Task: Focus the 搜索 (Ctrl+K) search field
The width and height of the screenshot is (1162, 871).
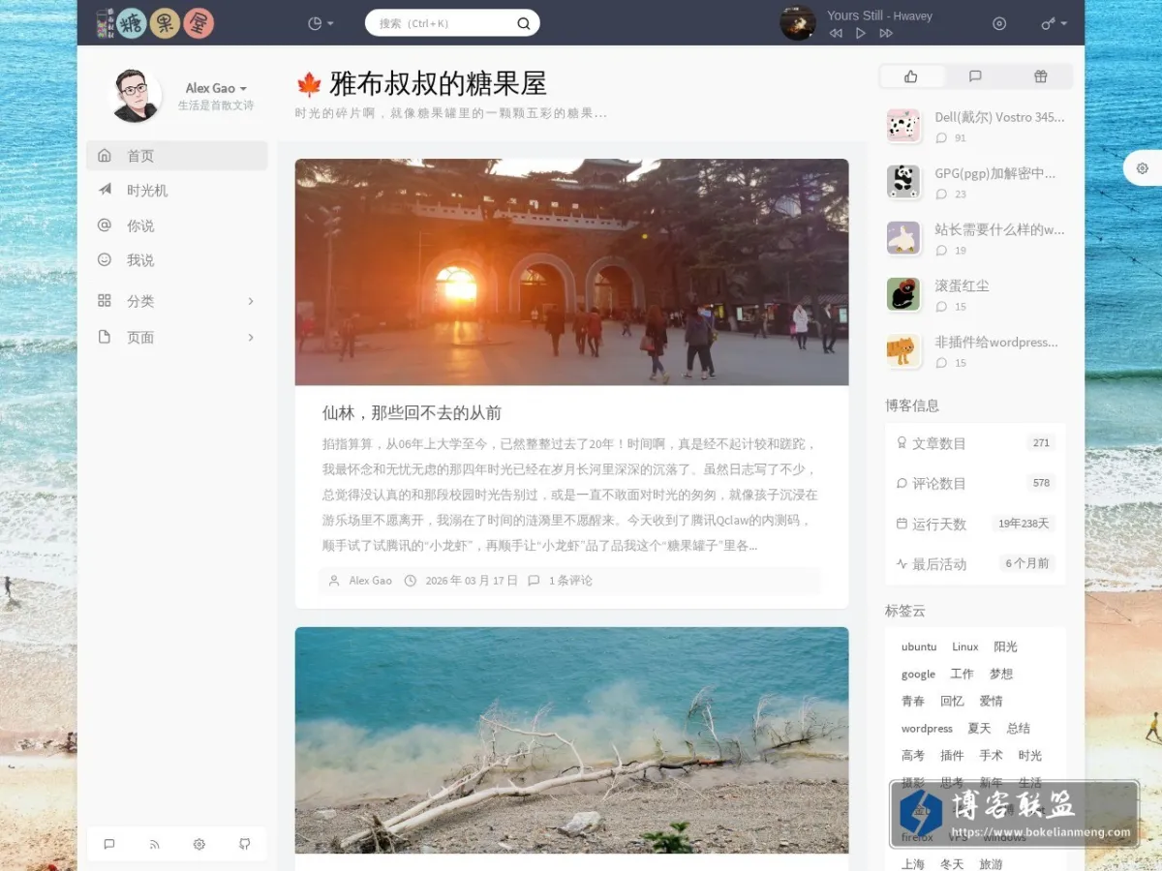Action: (452, 23)
